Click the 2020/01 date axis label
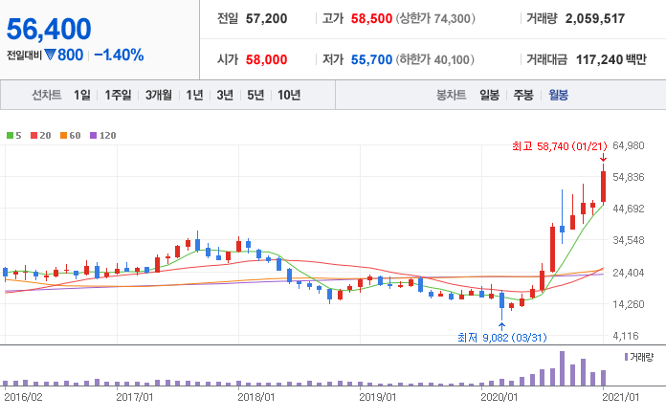The width and height of the screenshot is (666, 419). (x=499, y=397)
